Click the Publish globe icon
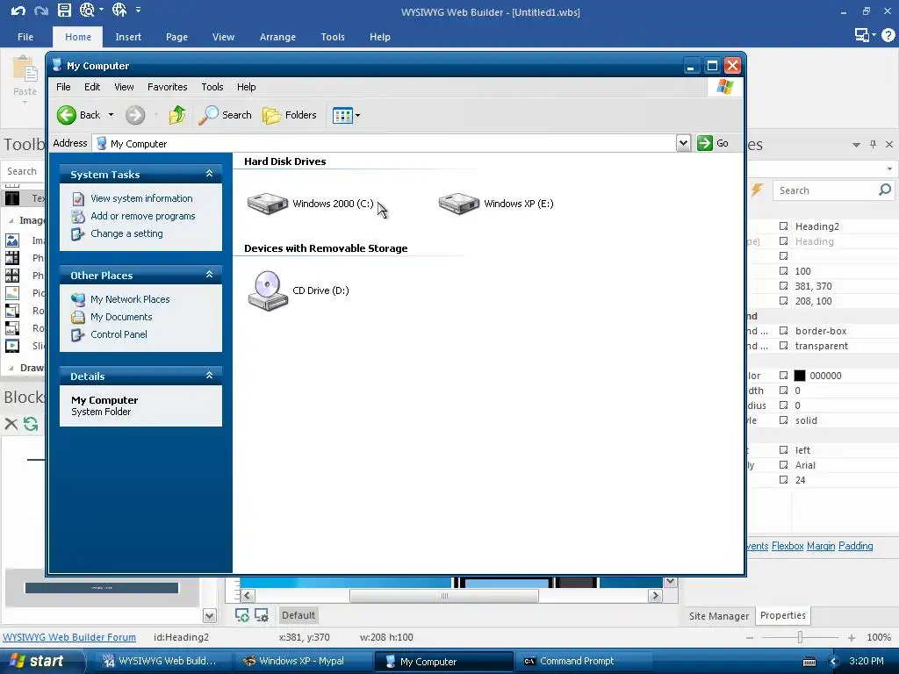Screen dimensions: 899x674 pyautogui.click(x=119, y=10)
